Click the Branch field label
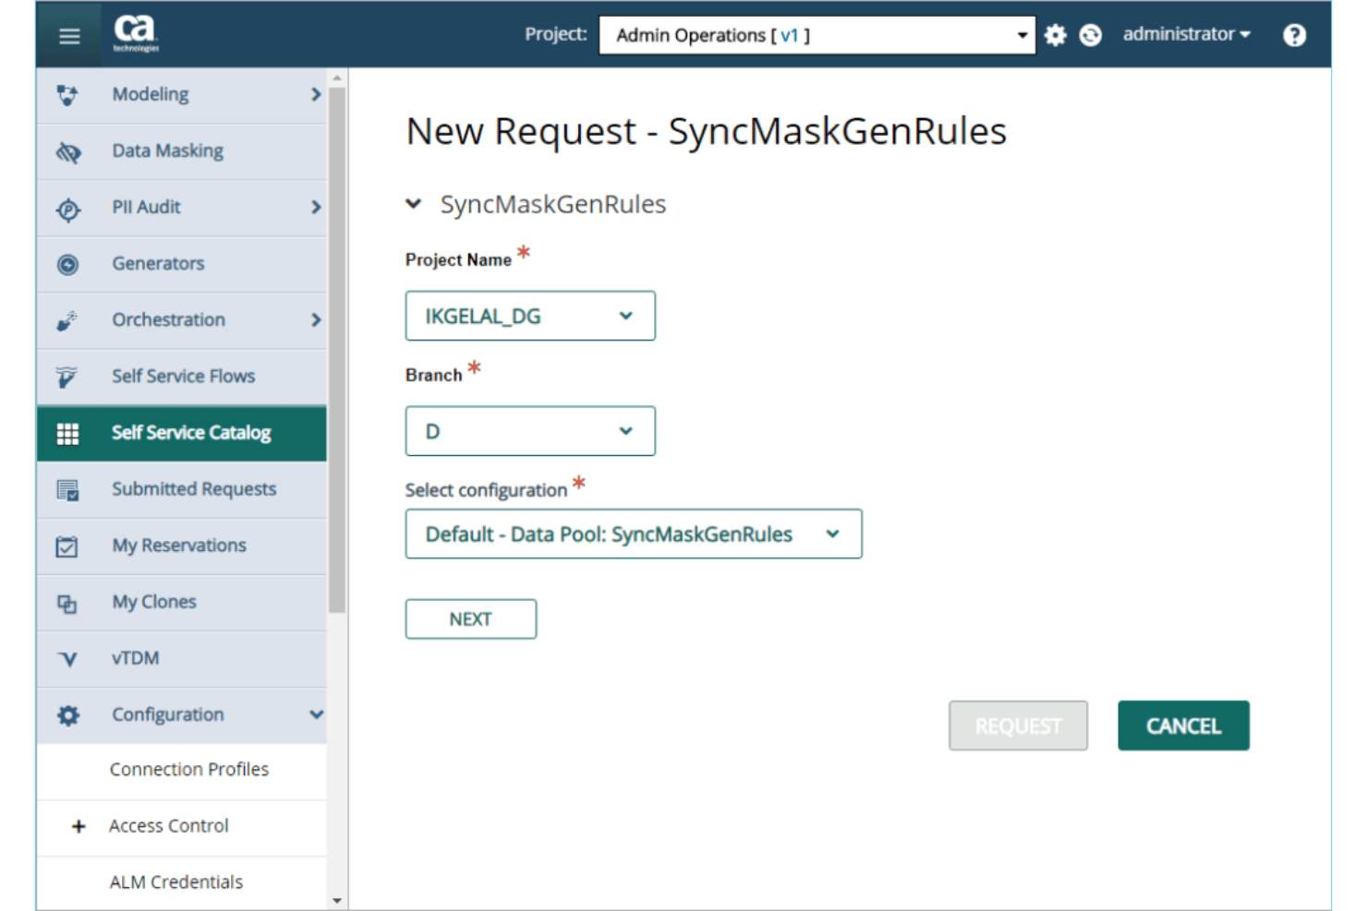1367x911 pixels. click(433, 376)
